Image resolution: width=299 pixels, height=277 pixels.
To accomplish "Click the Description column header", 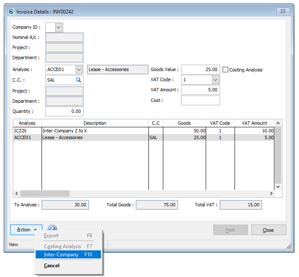I will (95, 123).
